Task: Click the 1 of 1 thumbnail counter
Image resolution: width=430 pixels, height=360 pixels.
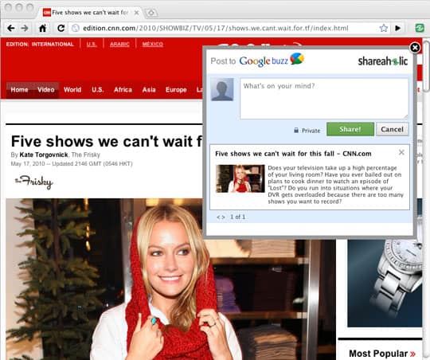Action: 238,217
